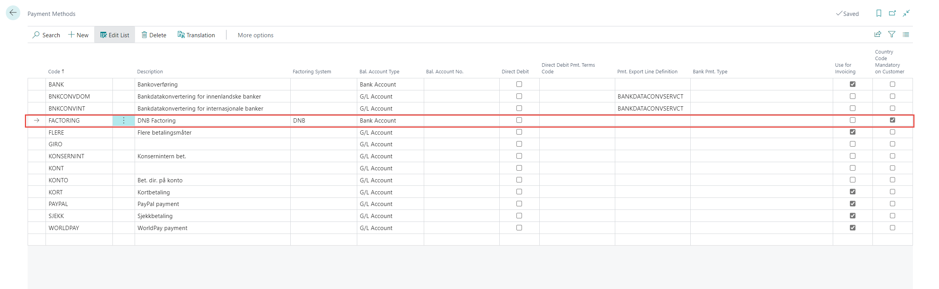The image size is (939, 289).
Task: Expand More options in action bar
Action: [255, 35]
